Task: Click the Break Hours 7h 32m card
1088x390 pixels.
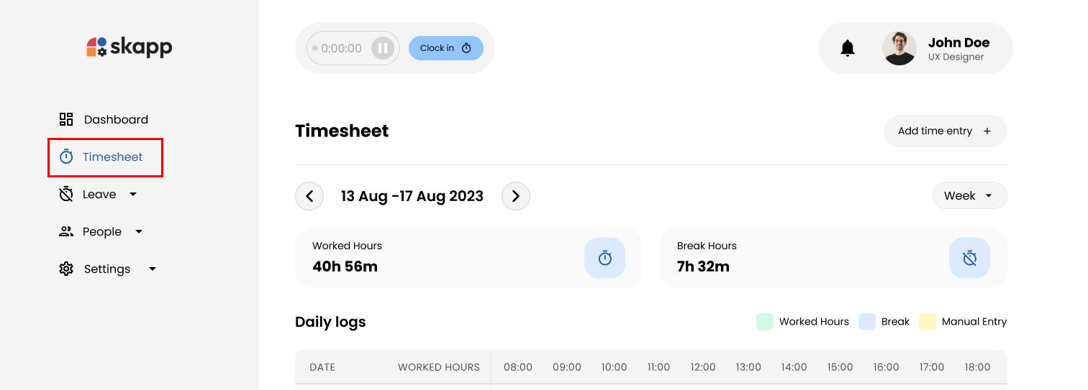Action: pyautogui.click(x=833, y=258)
